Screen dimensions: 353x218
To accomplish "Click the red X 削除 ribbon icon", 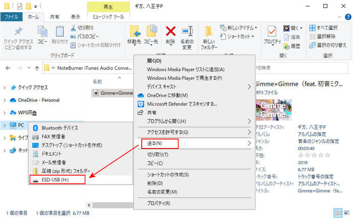I will [170, 31].
